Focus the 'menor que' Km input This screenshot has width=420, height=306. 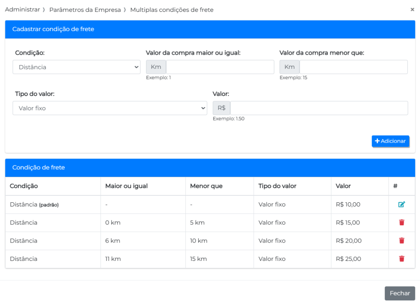pyautogui.click(x=353, y=67)
